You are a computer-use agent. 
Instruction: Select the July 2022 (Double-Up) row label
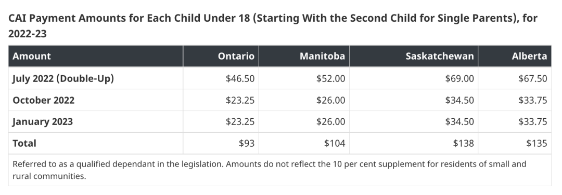[63, 78]
